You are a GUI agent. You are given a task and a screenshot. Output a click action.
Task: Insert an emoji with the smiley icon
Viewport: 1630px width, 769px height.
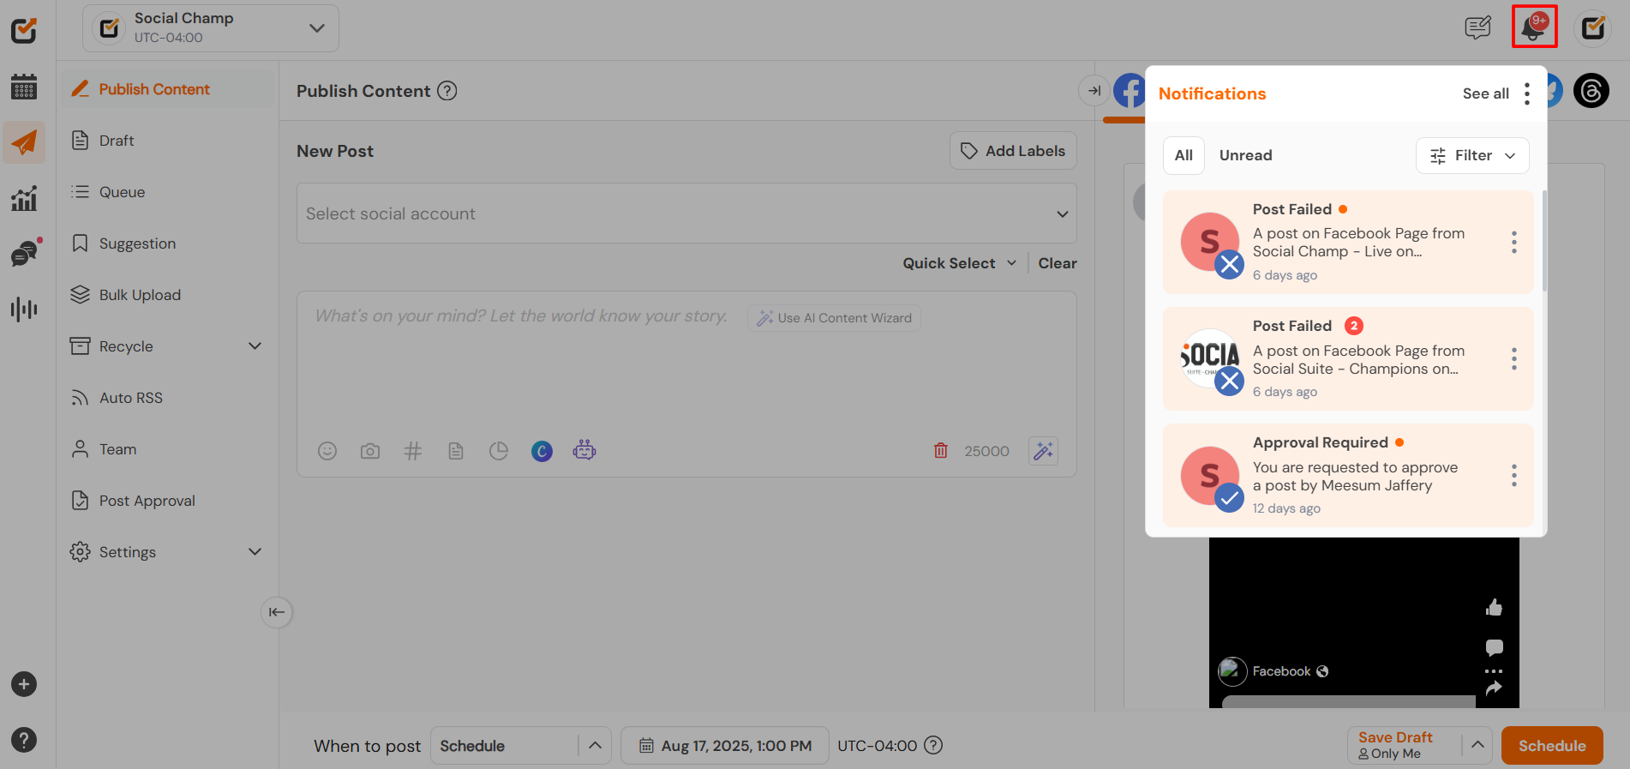tap(327, 451)
